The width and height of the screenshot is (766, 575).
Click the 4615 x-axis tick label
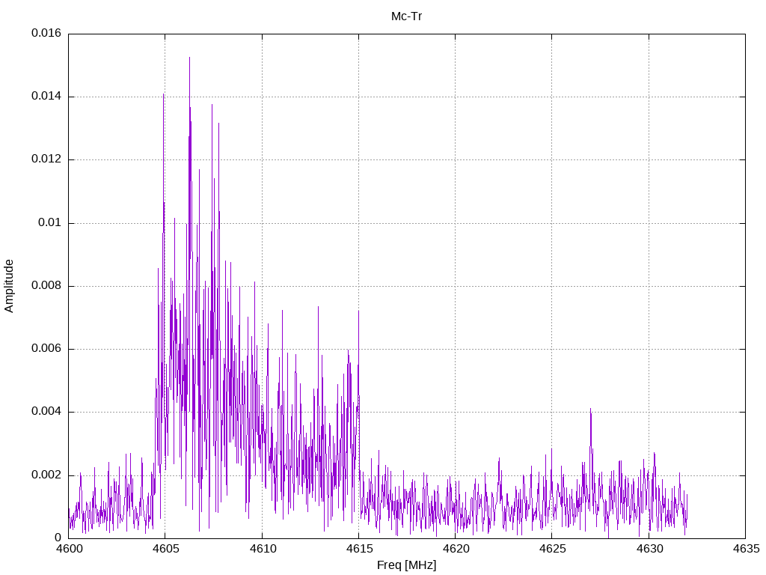pyautogui.click(x=358, y=550)
